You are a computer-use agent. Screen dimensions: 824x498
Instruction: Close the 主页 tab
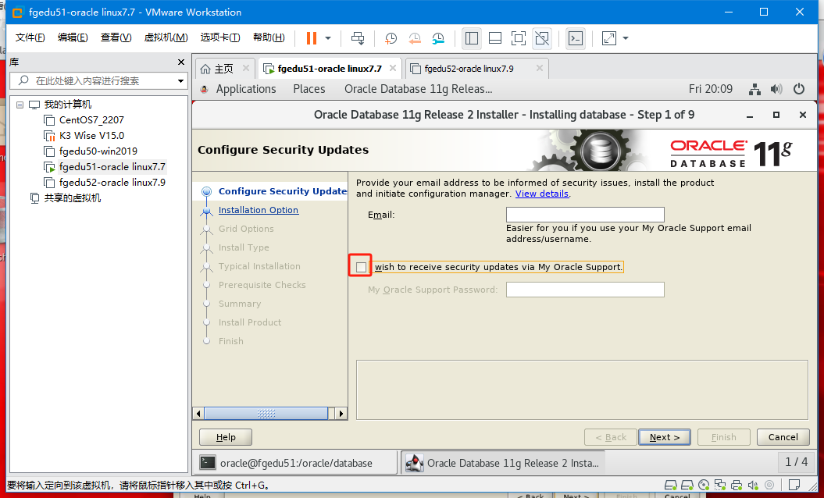click(246, 68)
